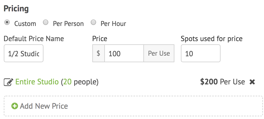Click the green 20 people count link
The width and height of the screenshot is (264, 119).
[x=67, y=82]
